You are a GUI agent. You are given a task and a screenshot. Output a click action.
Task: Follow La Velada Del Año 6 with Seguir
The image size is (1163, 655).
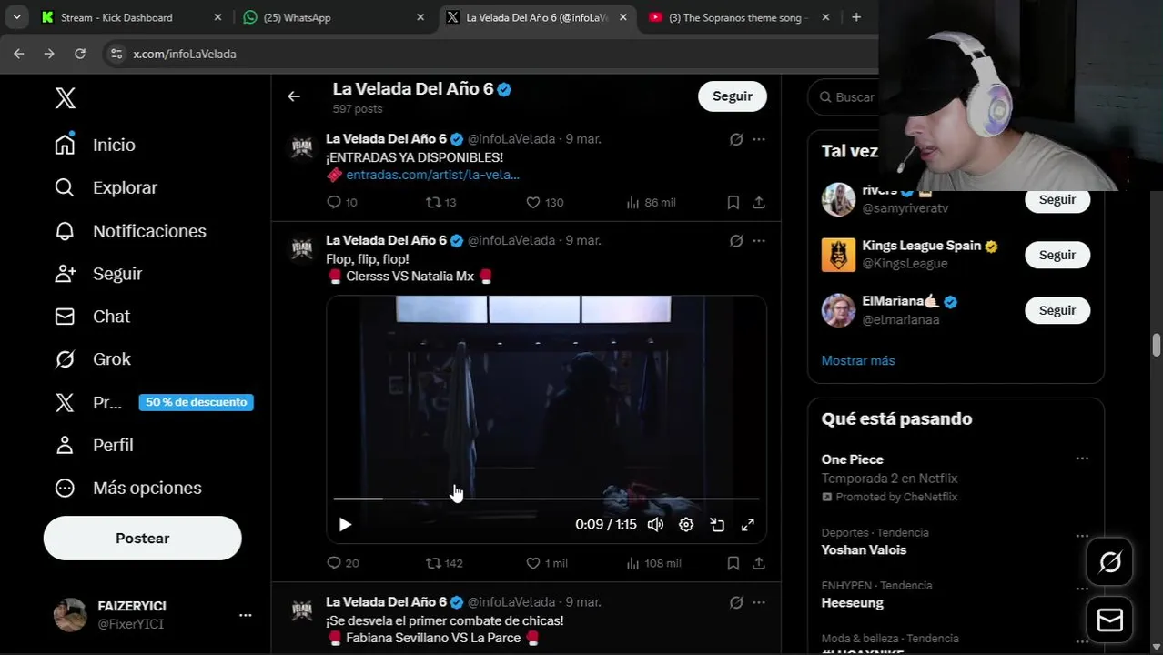point(733,96)
